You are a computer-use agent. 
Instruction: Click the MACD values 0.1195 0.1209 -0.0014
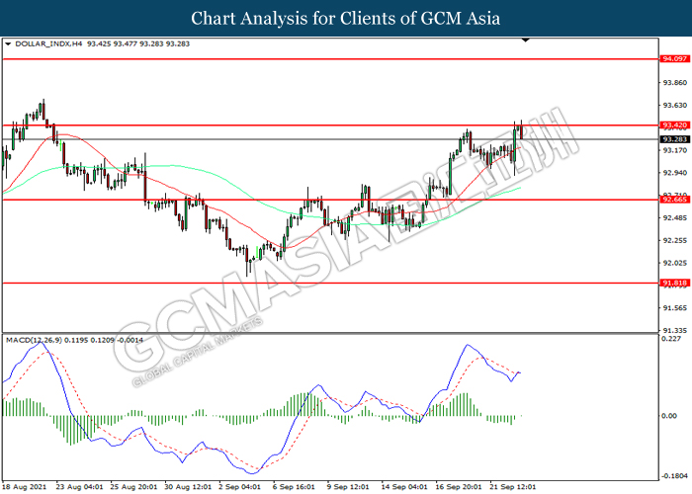point(104,340)
